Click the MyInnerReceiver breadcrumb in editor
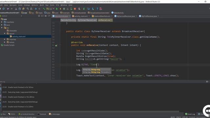210x118 pixels. pos(87,20)
